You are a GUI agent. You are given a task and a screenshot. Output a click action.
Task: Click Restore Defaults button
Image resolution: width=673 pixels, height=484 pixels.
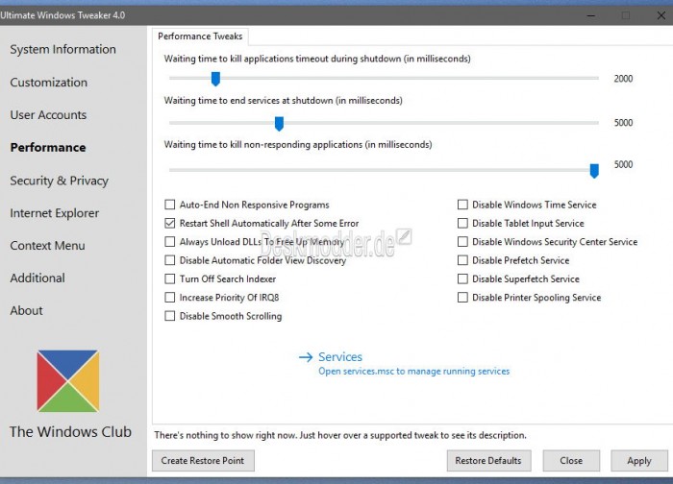[x=488, y=460]
